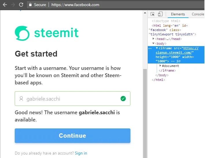This screenshot has width=205, height=158.
Task: Click the "Secure" label in address bar
Action: point(40,5)
